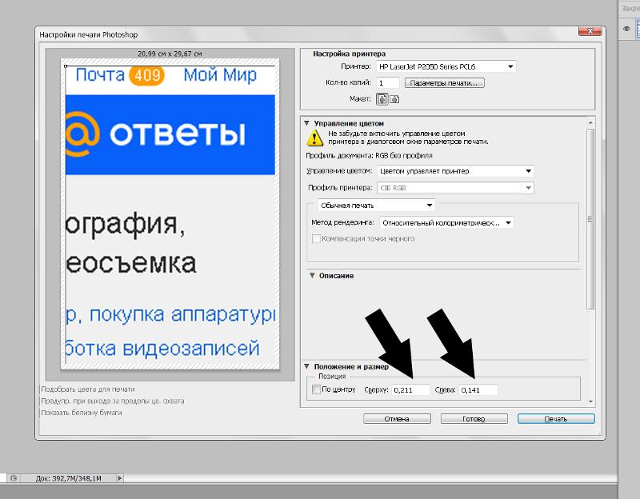Click the settings panel scroll up arrow

(x=590, y=123)
